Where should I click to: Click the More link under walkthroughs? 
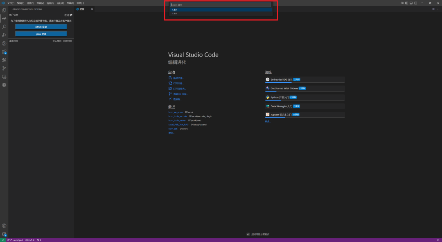(268, 122)
